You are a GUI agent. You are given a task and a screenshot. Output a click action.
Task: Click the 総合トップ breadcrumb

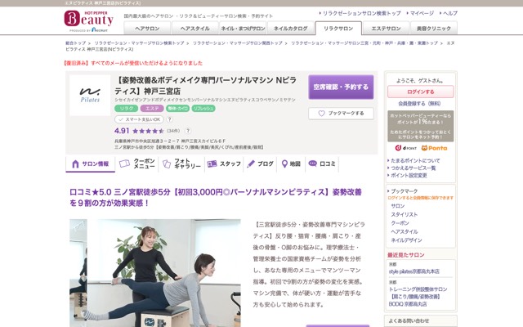coord(75,43)
